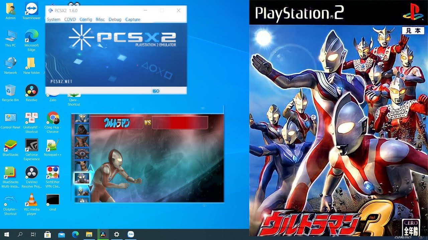Select the BlueStacks Multi-Instance desktop icon
Viewport: 428px width, 240px height.
tap(10, 177)
